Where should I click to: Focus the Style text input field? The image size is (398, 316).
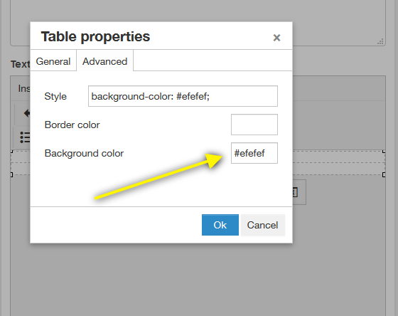[x=183, y=96]
